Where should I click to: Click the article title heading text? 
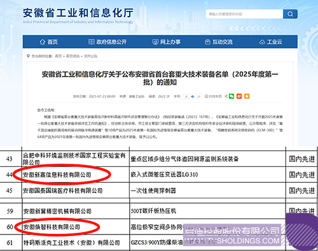click(x=160, y=78)
